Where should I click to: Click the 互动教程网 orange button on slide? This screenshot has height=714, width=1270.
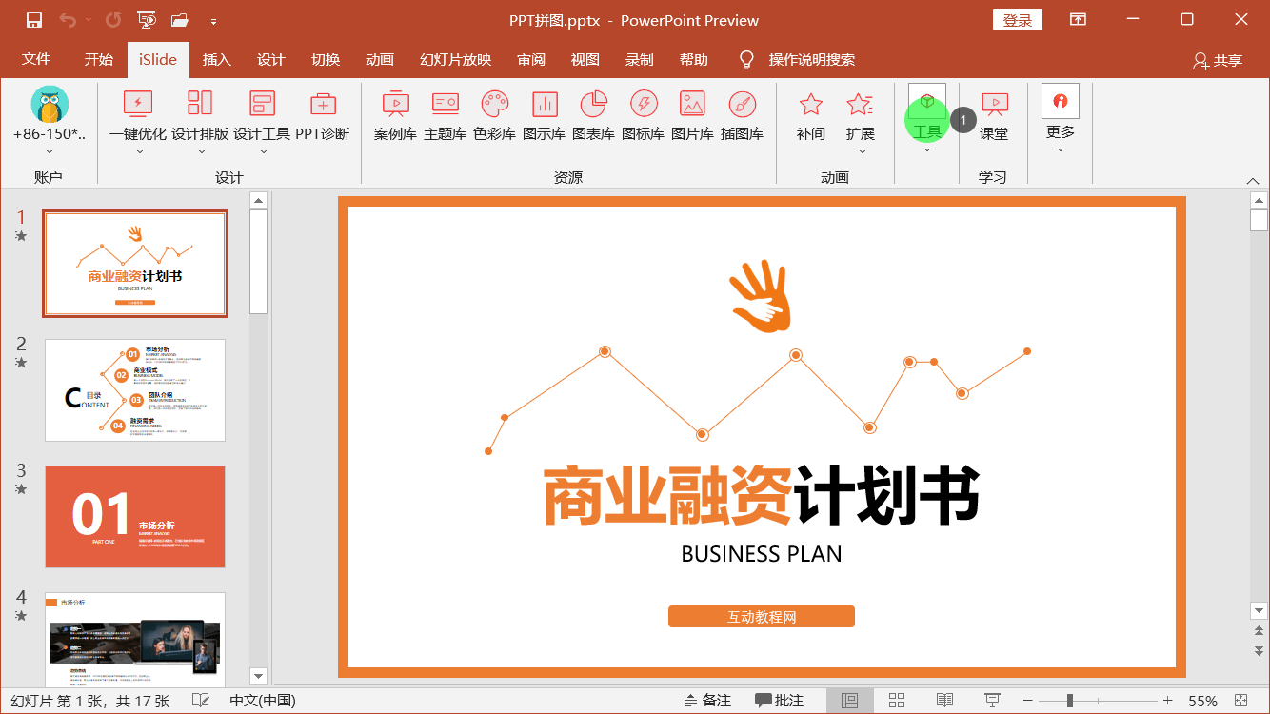click(x=762, y=617)
